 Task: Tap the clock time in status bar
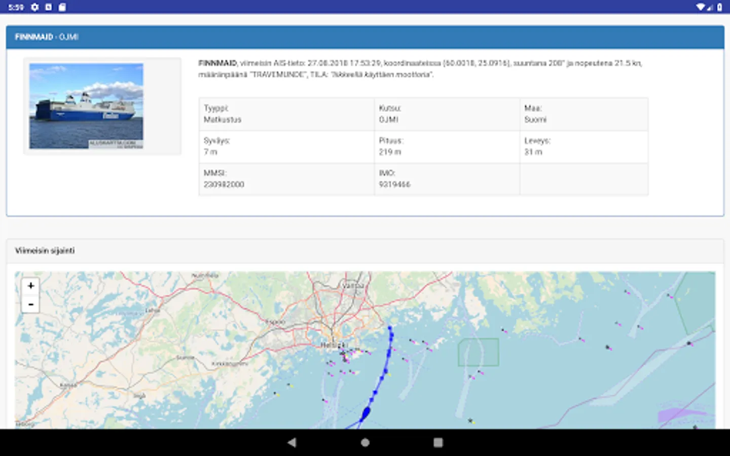tap(16, 7)
